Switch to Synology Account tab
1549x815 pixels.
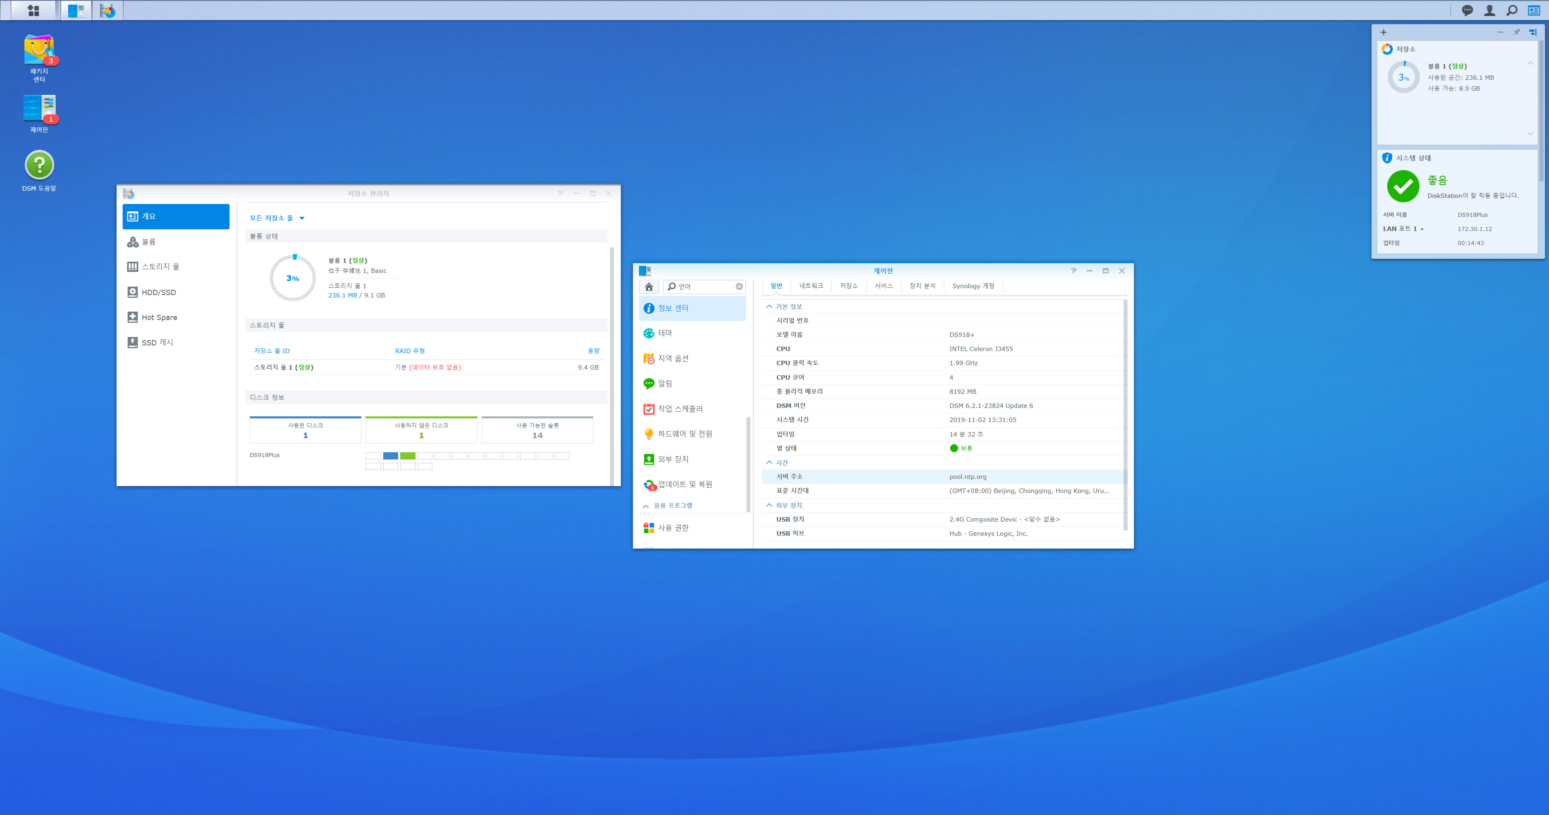973,286
